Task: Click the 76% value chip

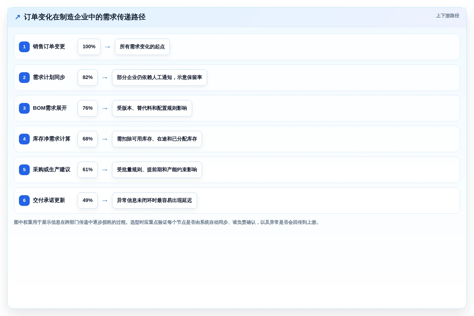Action: click(x=88, y=108)
